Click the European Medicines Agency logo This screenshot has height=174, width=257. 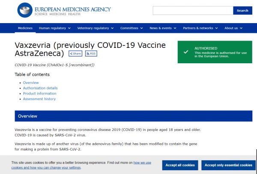coord(64,10)
